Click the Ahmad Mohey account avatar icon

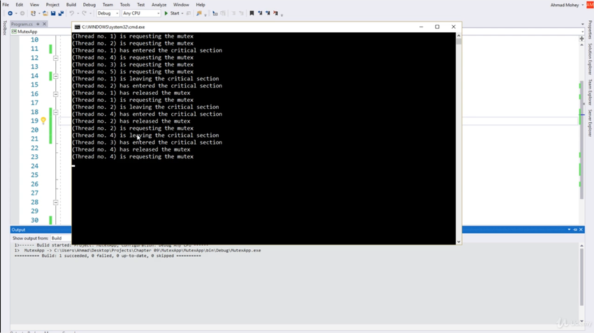click(x=590, y=5)
